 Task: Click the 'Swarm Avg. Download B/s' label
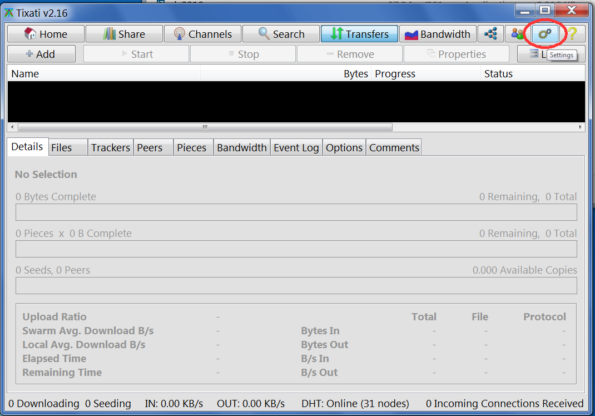(x=88, y=330)
